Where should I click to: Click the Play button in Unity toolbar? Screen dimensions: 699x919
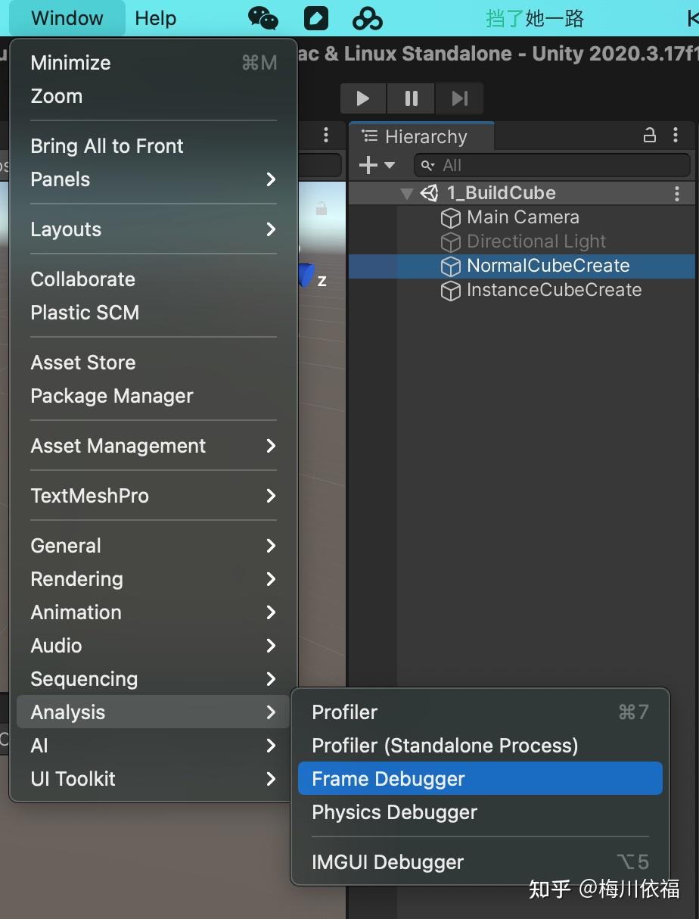coord(363,98)
